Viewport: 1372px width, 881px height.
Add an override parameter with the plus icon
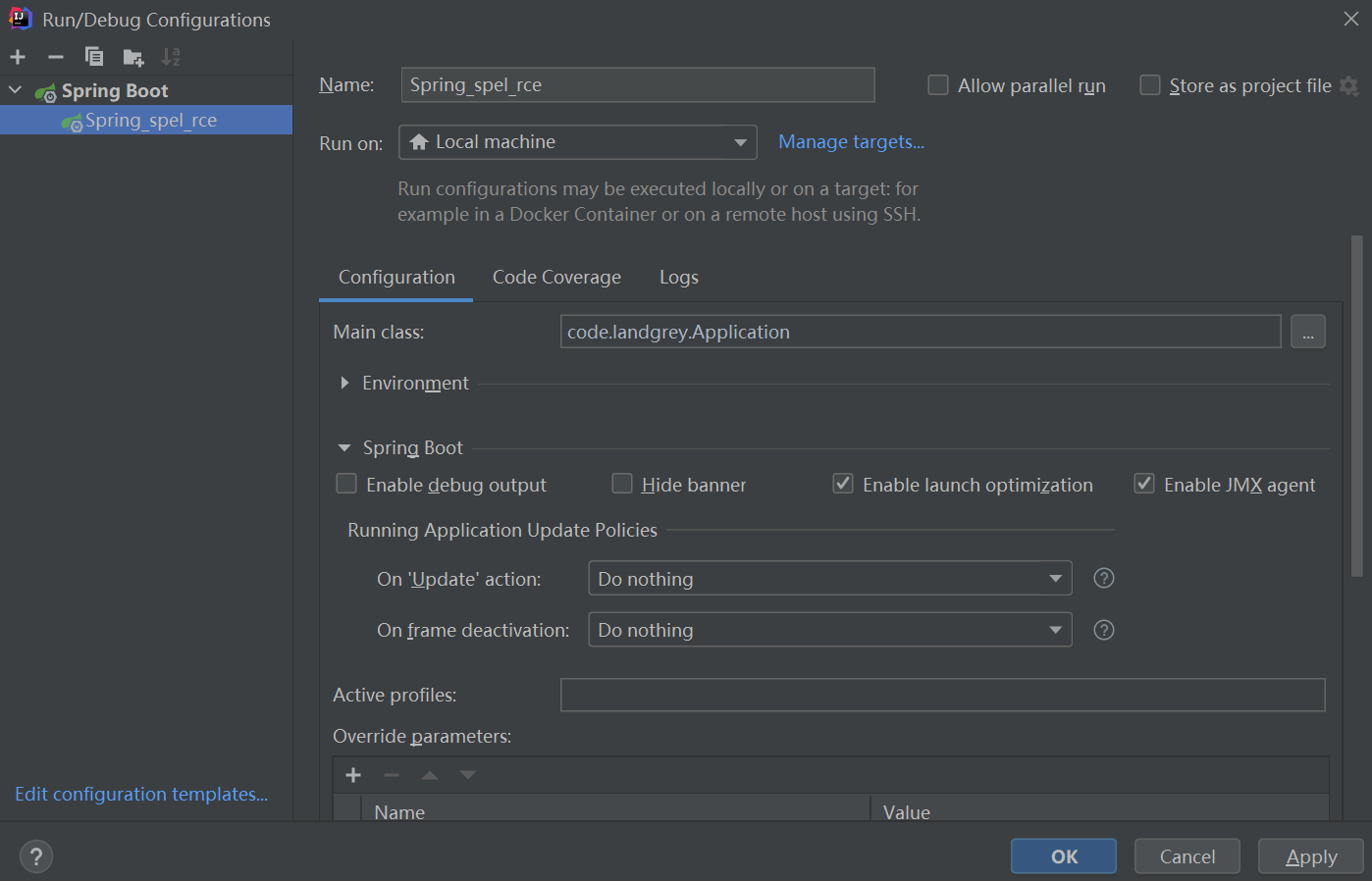[352, 774]
